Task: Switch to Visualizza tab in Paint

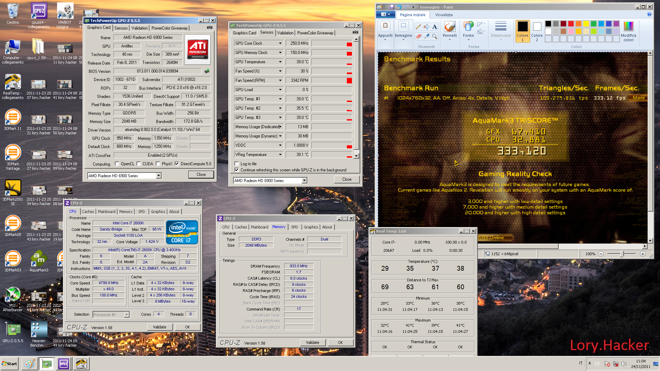Action: (444, 15)
